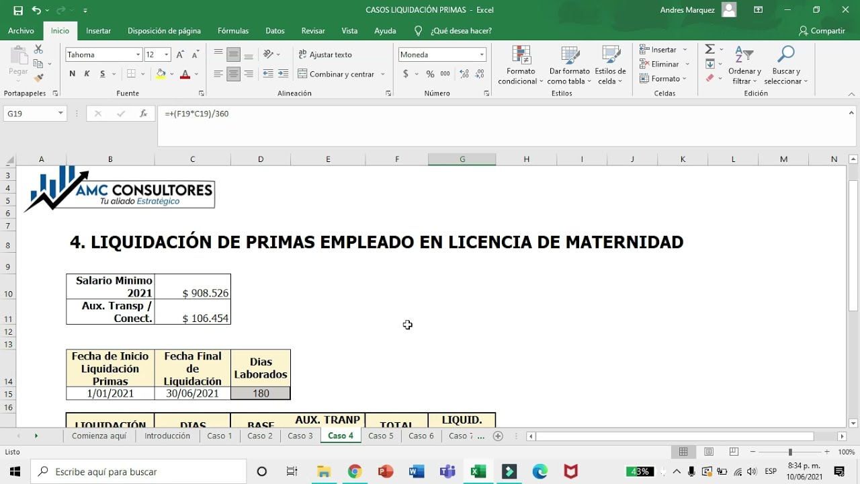The height and width of the screenshot is (484, 860).
Task: Toggle italic (K) formatting
Action: 87,74
